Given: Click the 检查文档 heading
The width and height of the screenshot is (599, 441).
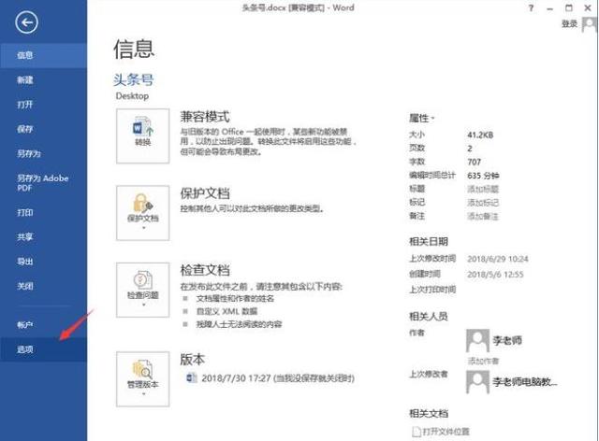Looking at the screenshot, I should pos(205,270).
